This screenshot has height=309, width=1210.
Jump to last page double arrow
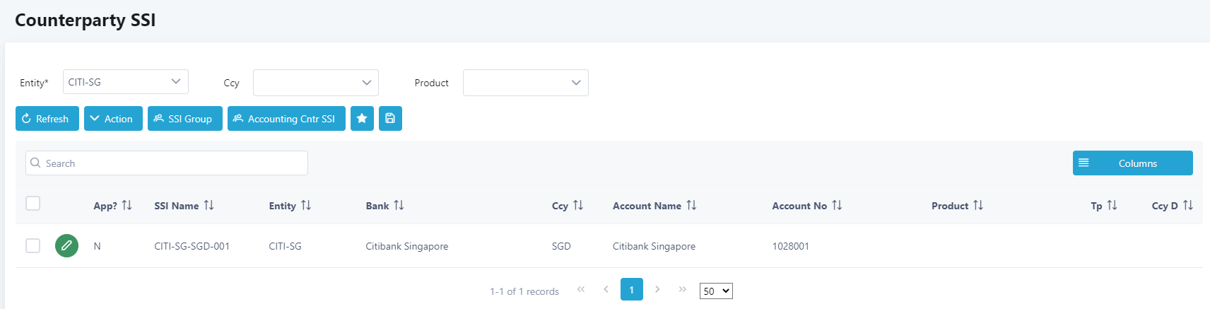pos(682,290)
